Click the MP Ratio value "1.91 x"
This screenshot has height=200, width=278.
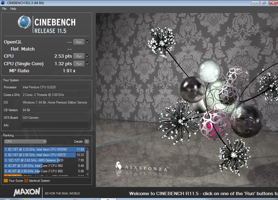[69, 71]
